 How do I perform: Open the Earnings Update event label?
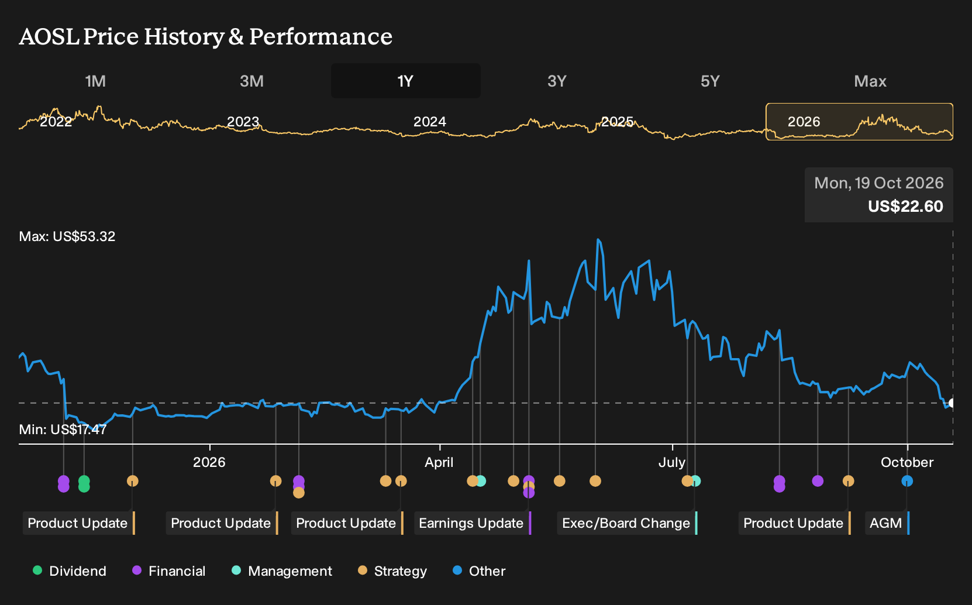(472, 523)
